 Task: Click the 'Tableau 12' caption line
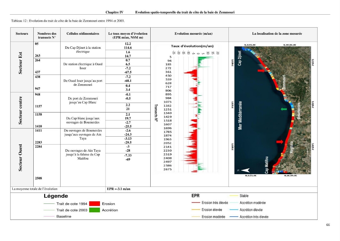click(x=68, y=21)
